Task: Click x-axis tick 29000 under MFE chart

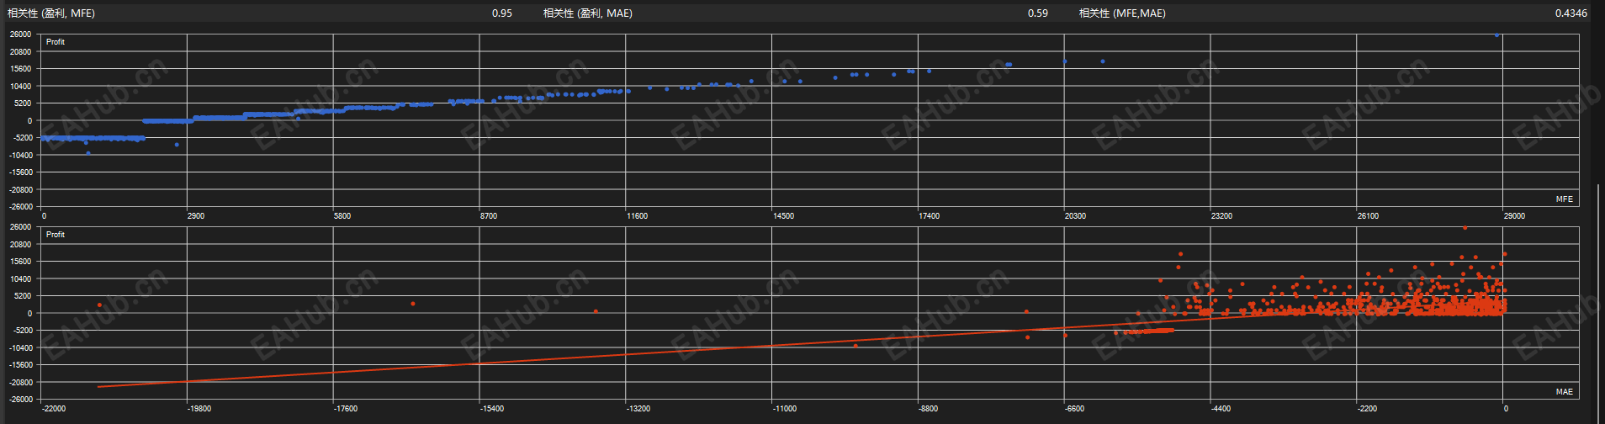Action: 1514,216
